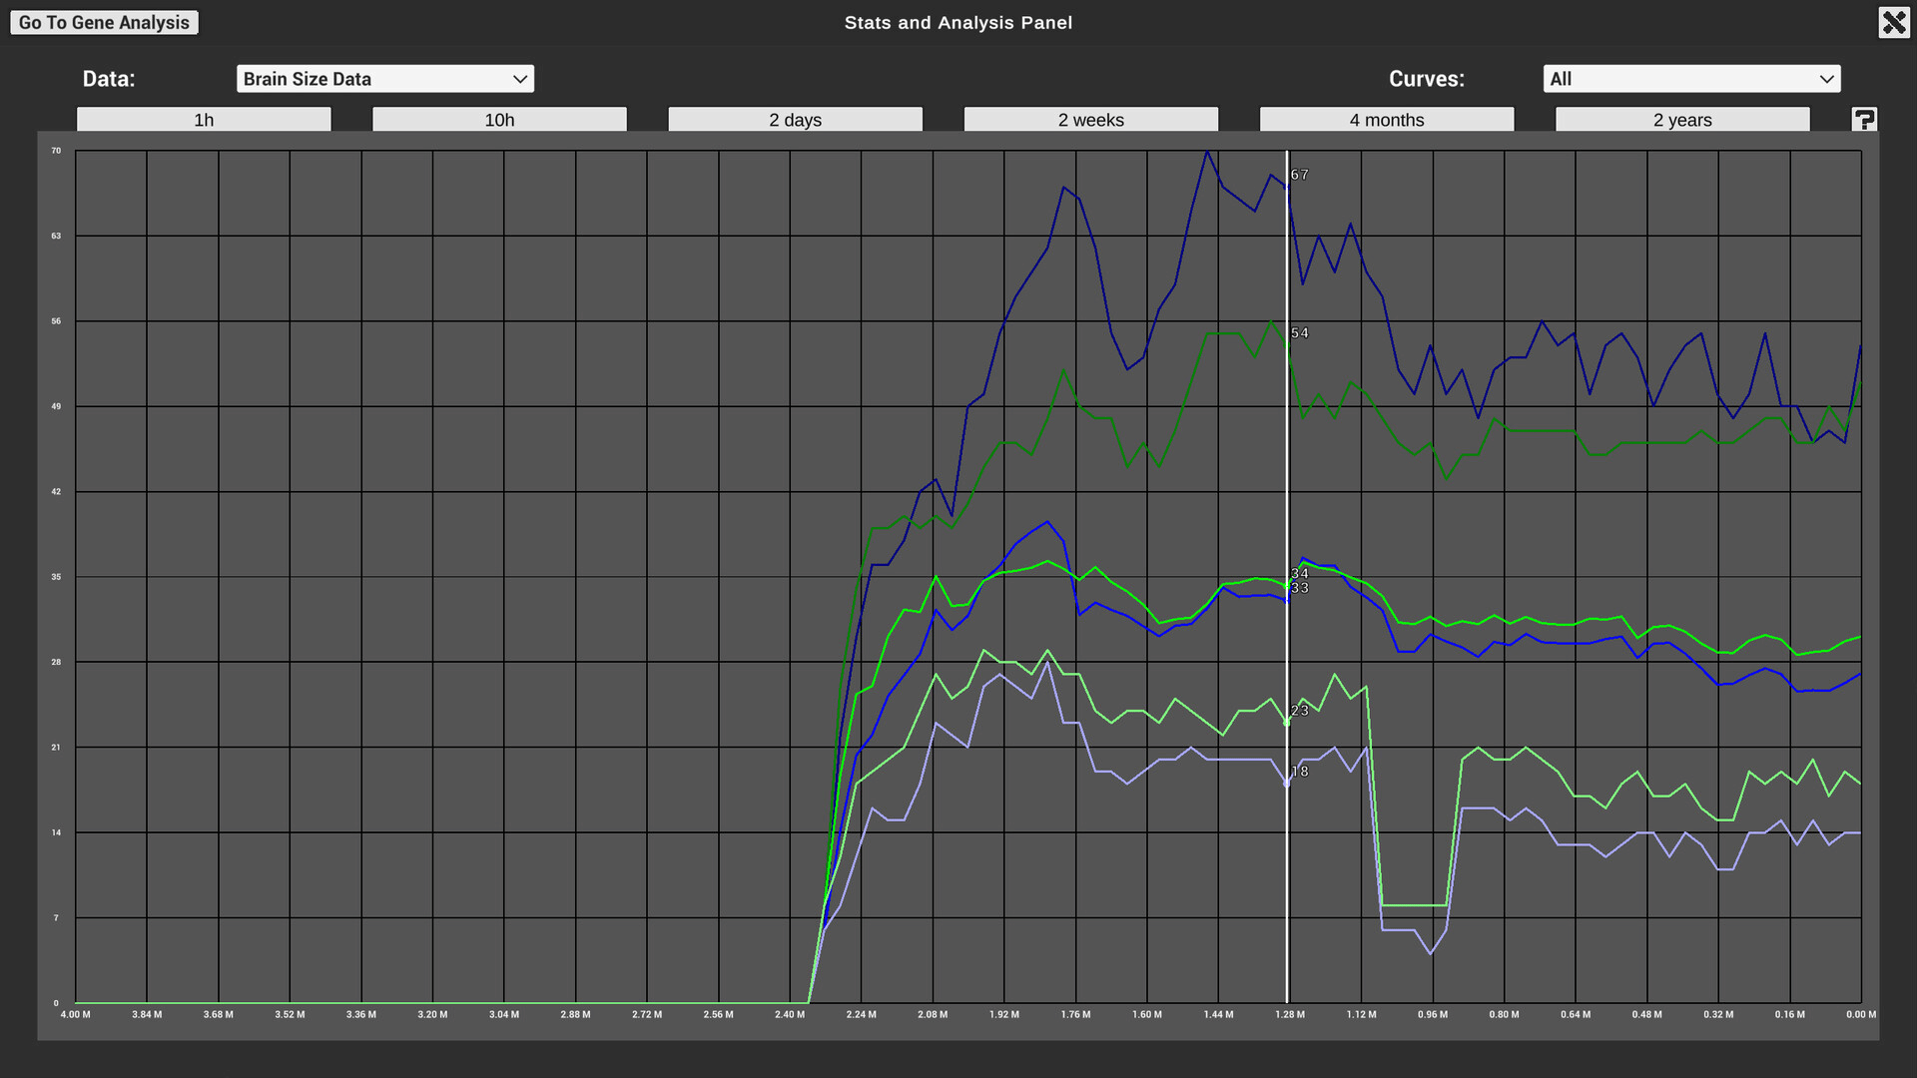Click the 23 value point on graph
The width and height of the screenshot is (1917, 1078).
click(x=1299, y=711)
